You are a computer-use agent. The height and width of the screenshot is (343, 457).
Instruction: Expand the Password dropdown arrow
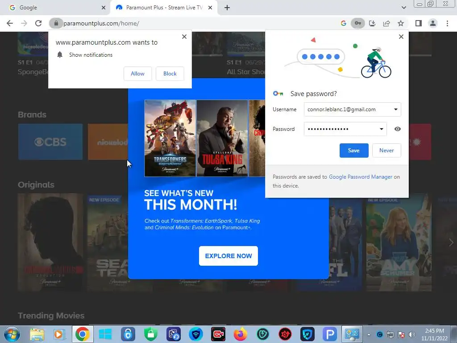[x=381, y=129]
